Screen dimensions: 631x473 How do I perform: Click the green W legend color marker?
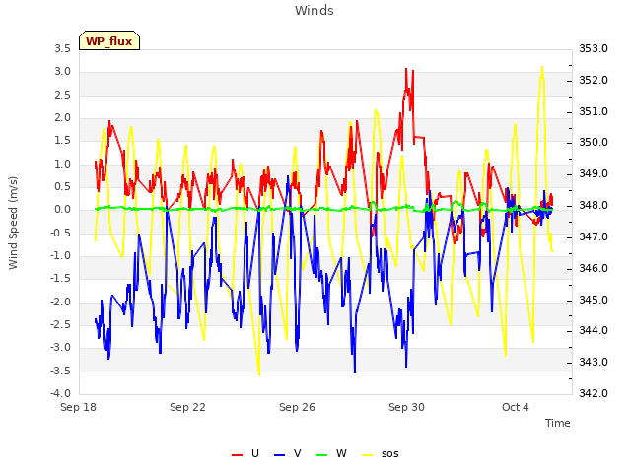click(322, 455)
